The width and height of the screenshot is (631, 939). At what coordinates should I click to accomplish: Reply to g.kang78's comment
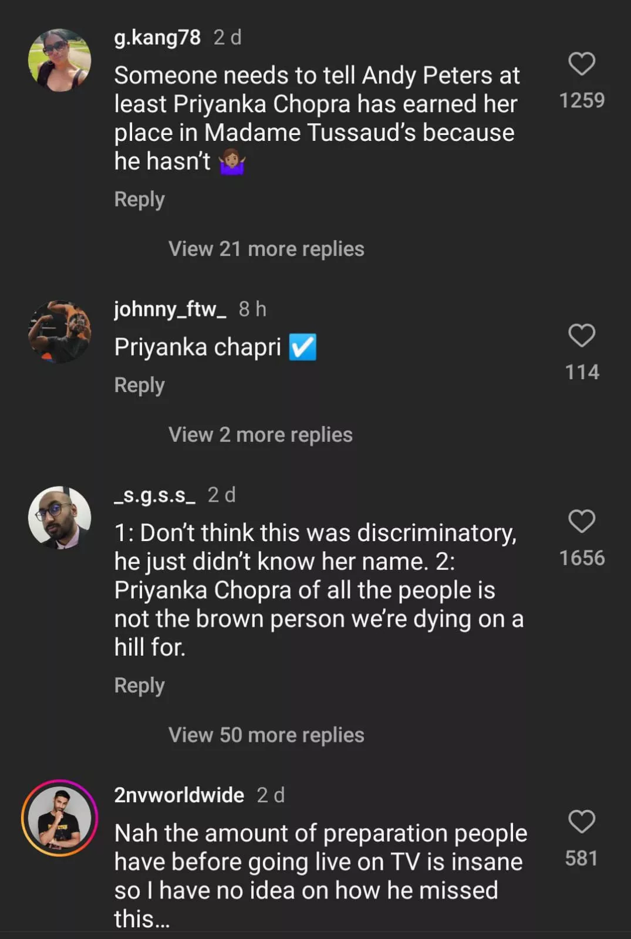click(x=139, y=200)
